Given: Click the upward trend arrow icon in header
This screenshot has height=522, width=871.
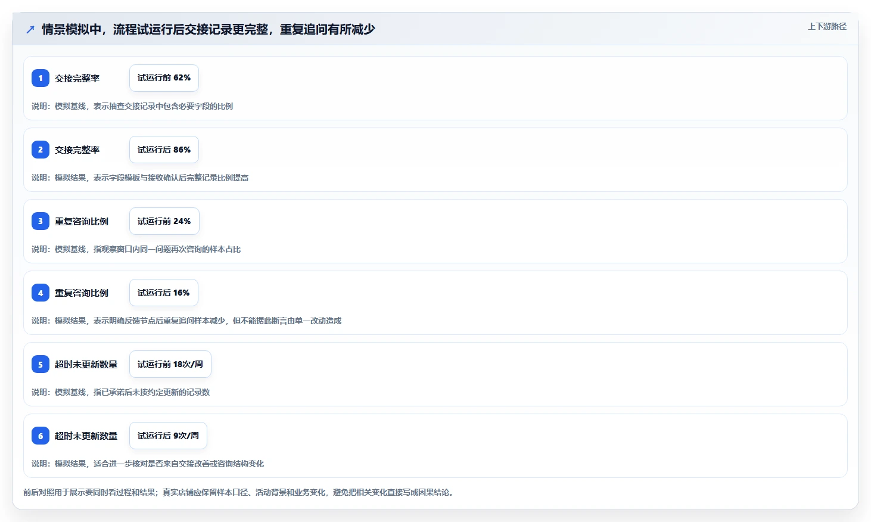Looking at the screenshot, I should click(30, 29).
